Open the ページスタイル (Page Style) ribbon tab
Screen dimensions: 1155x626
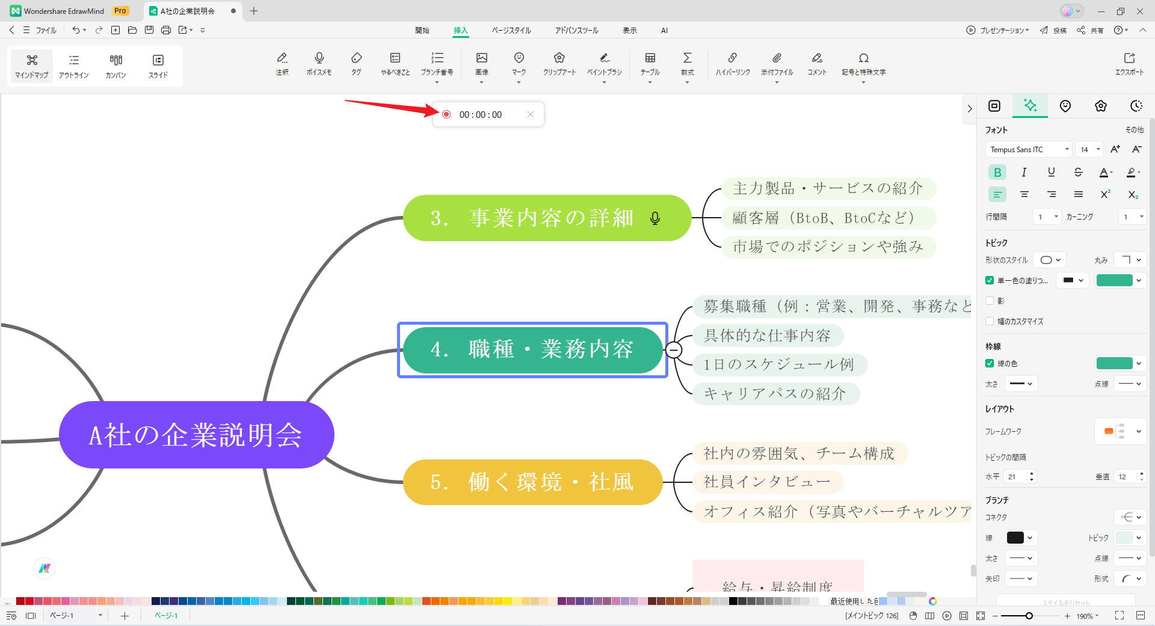tap(511, 30)
